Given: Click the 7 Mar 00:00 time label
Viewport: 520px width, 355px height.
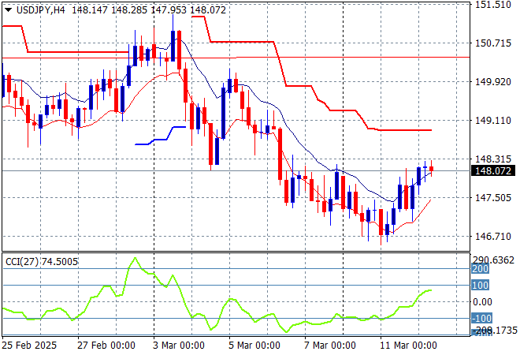Looking at the screenshot, I should tap(332, 346).
